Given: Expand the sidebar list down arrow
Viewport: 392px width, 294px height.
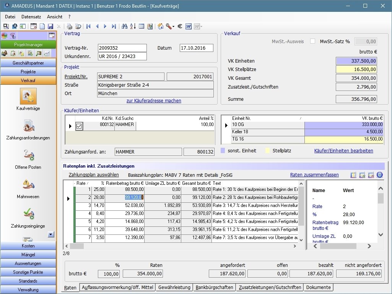Looking at the screenshot, I should [x=51, y=234].
